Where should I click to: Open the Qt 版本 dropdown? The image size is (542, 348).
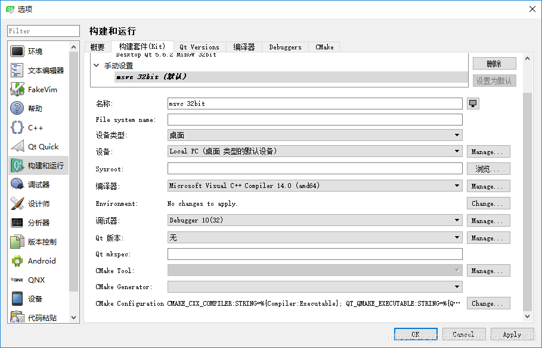315,237
